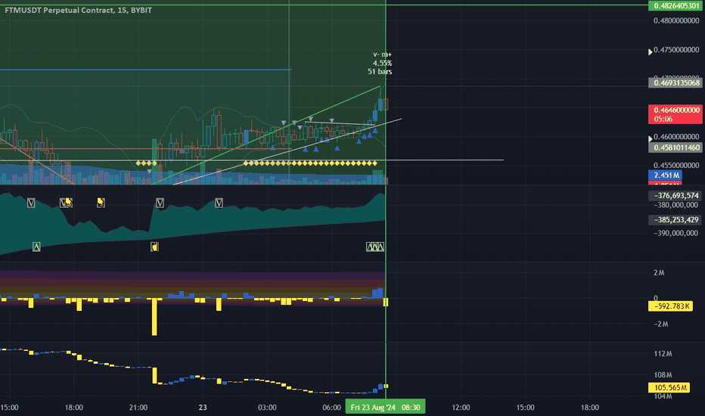Click the -2 M scale value
This screenshot has width=705, height=416.
point(661,324)
